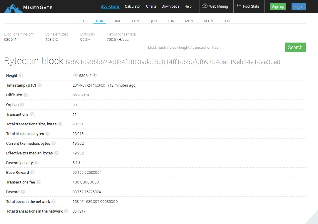
Task: Go to previous block with left arrow
Action: (76, 75)
